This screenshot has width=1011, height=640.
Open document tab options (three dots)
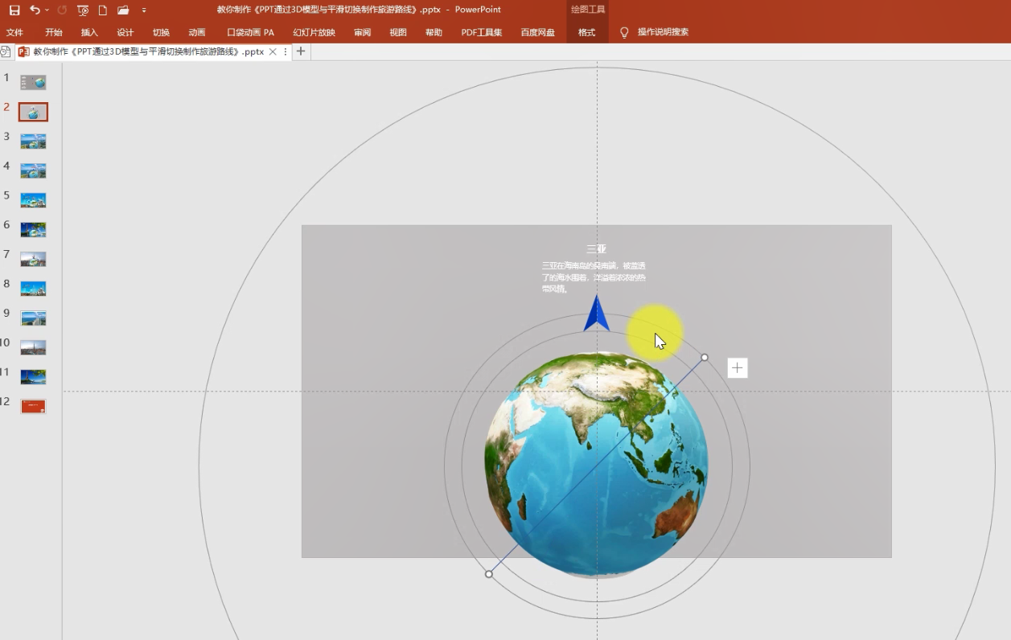tap(286, 51)
